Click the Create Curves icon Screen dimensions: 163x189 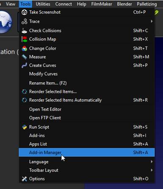point(24,65)
